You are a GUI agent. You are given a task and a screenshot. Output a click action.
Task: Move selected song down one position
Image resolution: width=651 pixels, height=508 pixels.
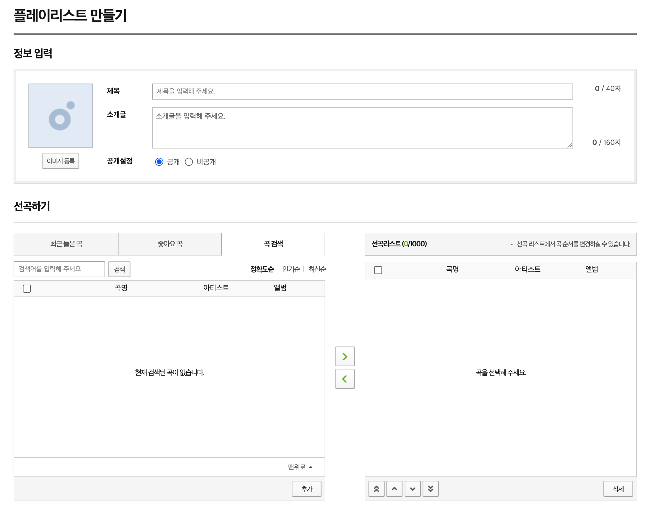[x=412, y=489]
